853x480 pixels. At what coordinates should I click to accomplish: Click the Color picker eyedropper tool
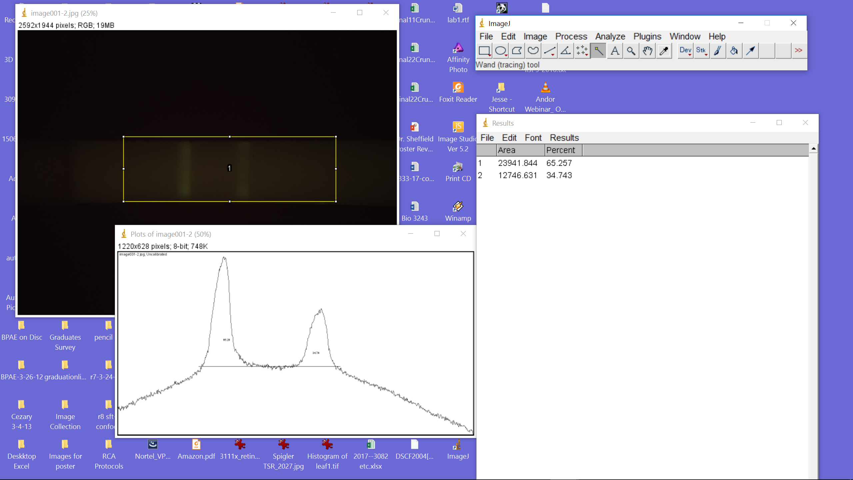(664, 51)
